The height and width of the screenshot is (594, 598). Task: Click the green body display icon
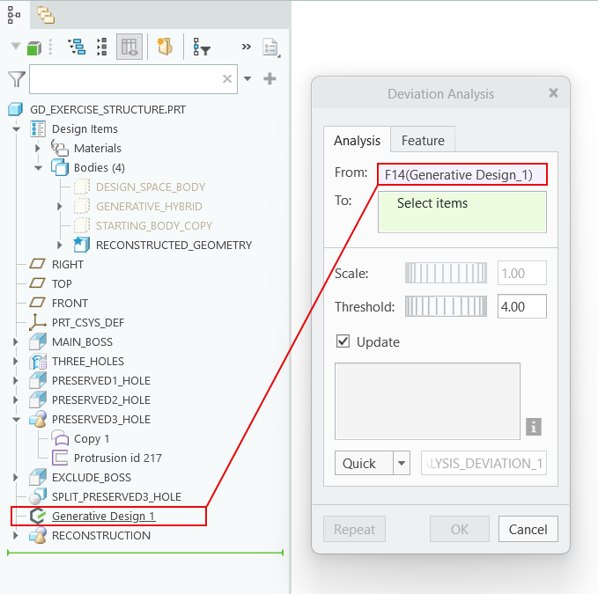tap(34, 48)
